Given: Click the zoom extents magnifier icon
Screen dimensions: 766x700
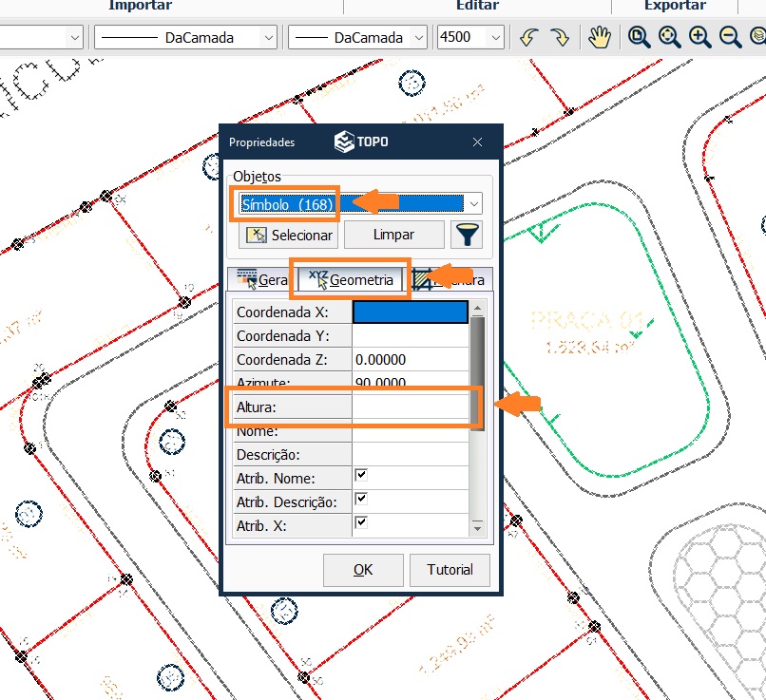Looking at the screenshot, I should pos(669,38).
